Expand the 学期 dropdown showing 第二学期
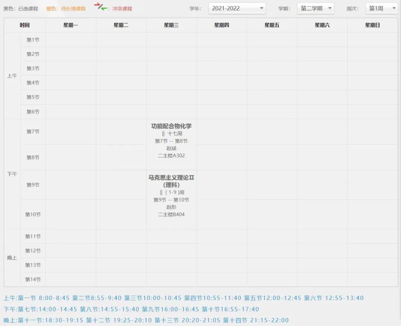Viewport: 401px width, 326px height. click(315, 9)
